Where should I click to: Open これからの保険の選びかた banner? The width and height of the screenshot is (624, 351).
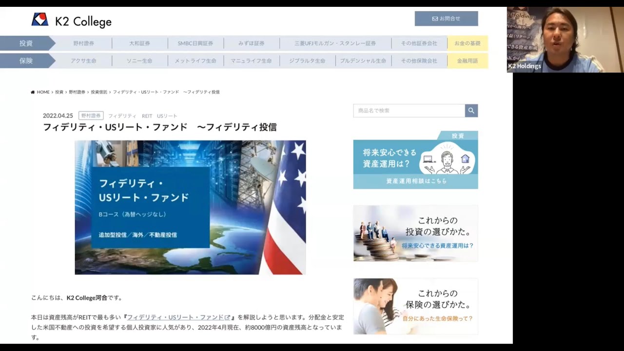pyautogui.click(x=416, y=306)
